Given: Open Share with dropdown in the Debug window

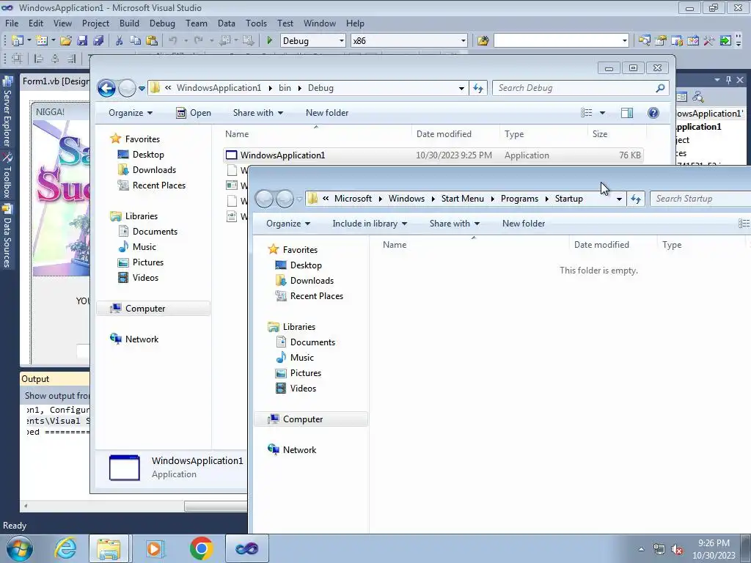Looking at the screenshot, I should point(257,113).
